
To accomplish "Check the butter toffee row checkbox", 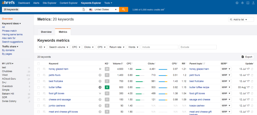I will point(38,87).
